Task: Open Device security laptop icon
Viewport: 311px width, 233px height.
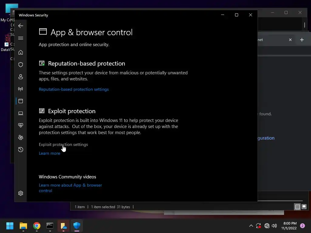Action: (21, 113)
